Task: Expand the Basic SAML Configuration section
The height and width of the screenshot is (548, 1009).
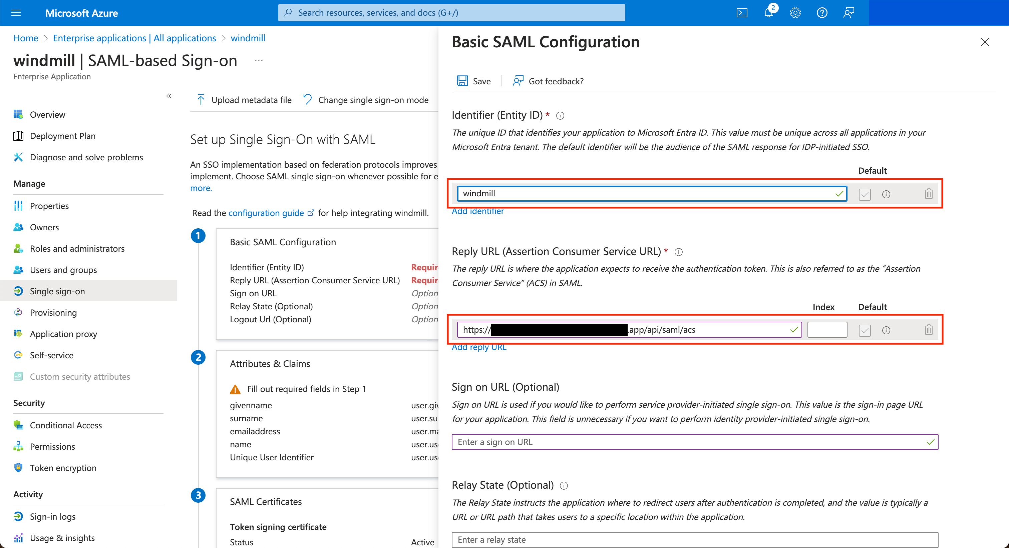Action: (x=282, y=241)
